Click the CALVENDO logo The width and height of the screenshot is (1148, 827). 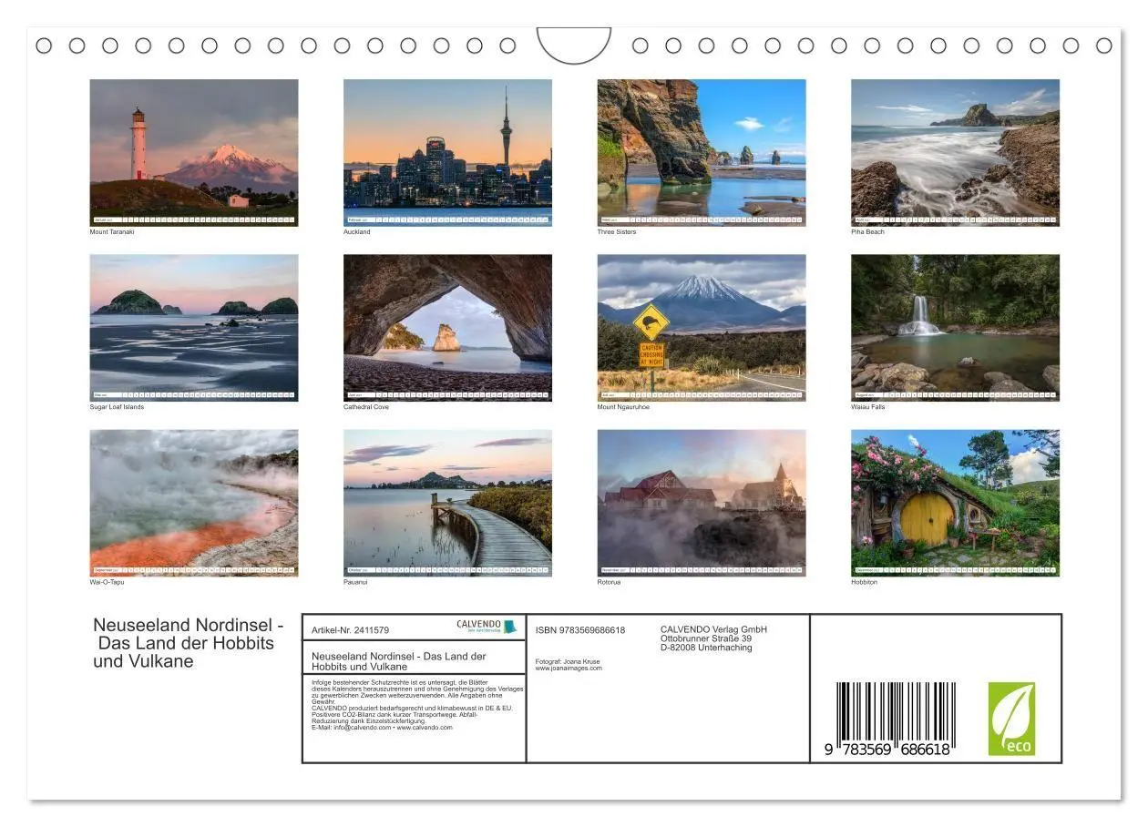[487, 627]
